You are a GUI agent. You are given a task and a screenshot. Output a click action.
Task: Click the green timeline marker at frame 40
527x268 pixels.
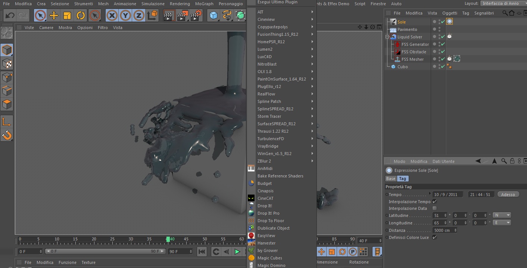(168, 239)
